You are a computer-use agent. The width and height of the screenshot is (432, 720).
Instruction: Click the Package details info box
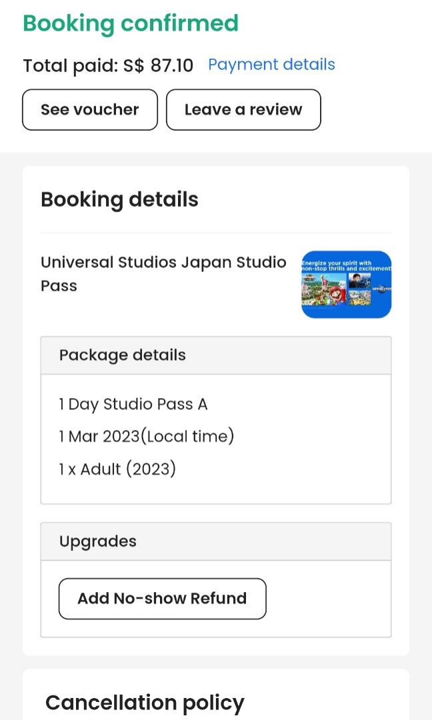pyautogui.click(x=216, y=437)
